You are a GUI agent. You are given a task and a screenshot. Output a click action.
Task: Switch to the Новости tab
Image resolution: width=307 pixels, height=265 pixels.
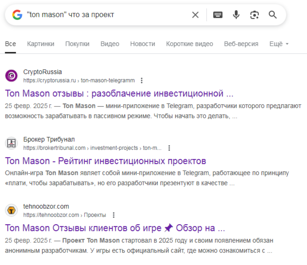point(142,44)
